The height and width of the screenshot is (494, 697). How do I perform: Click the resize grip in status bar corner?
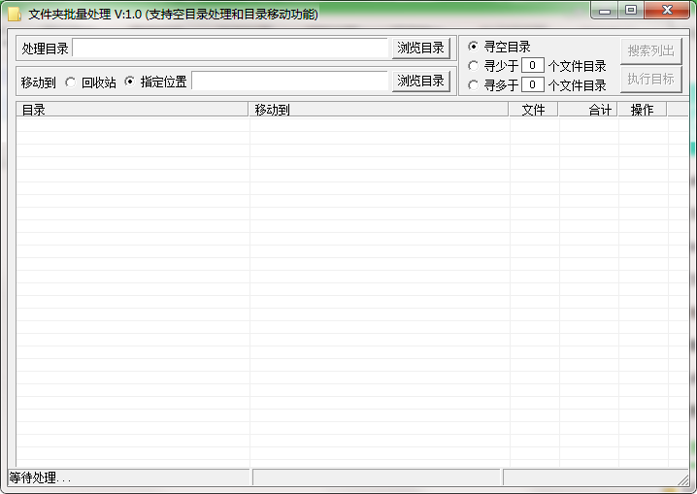(682, 478)
